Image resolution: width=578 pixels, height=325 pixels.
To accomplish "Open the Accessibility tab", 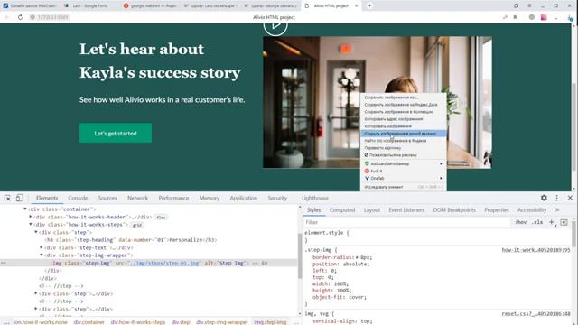I will (532, 209).
